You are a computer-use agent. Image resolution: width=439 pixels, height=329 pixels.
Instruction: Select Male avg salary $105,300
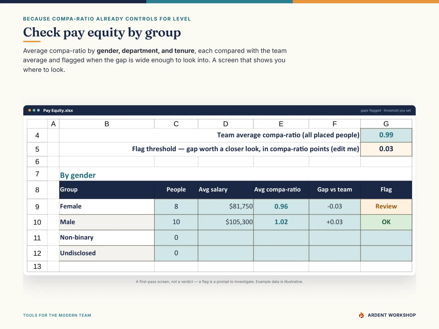[x=226, y=222]
